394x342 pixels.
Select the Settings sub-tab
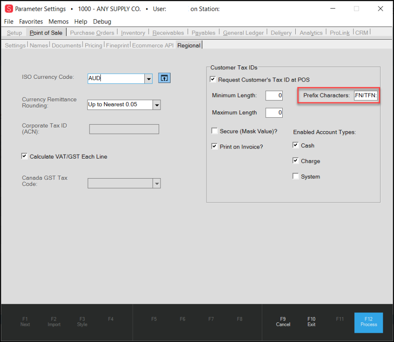[x=15, y=45]
